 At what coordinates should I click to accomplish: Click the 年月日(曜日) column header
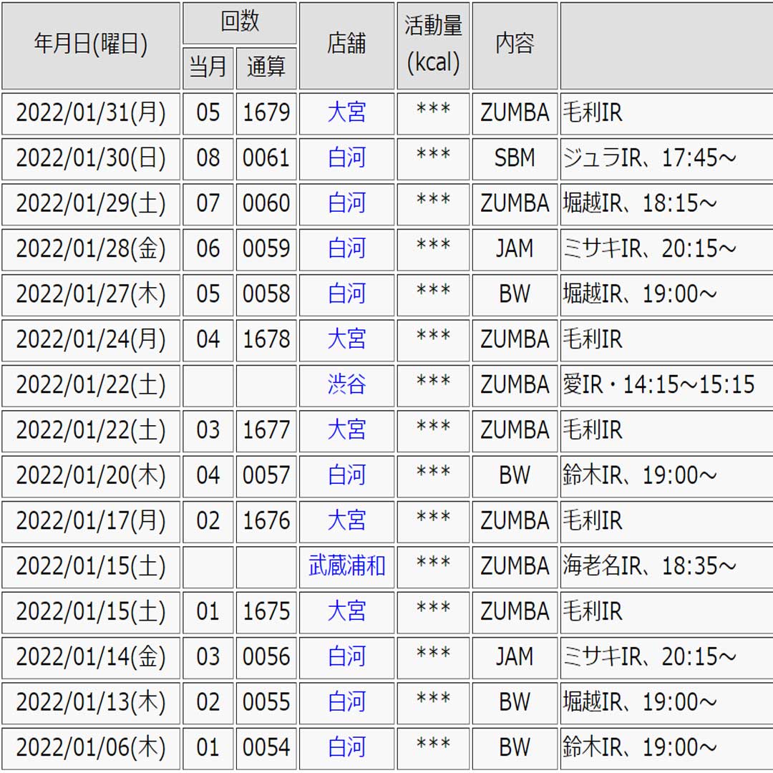pos(91,46)
